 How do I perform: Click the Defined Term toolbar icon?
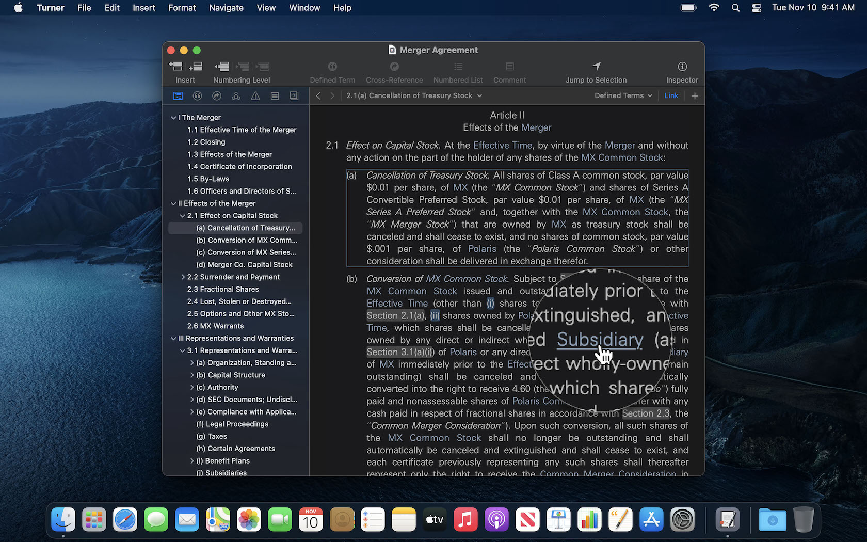point(332,67)
